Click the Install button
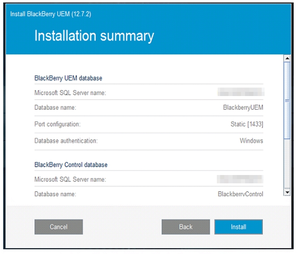This screenshot has width=297, height=254. pos(238,227)
